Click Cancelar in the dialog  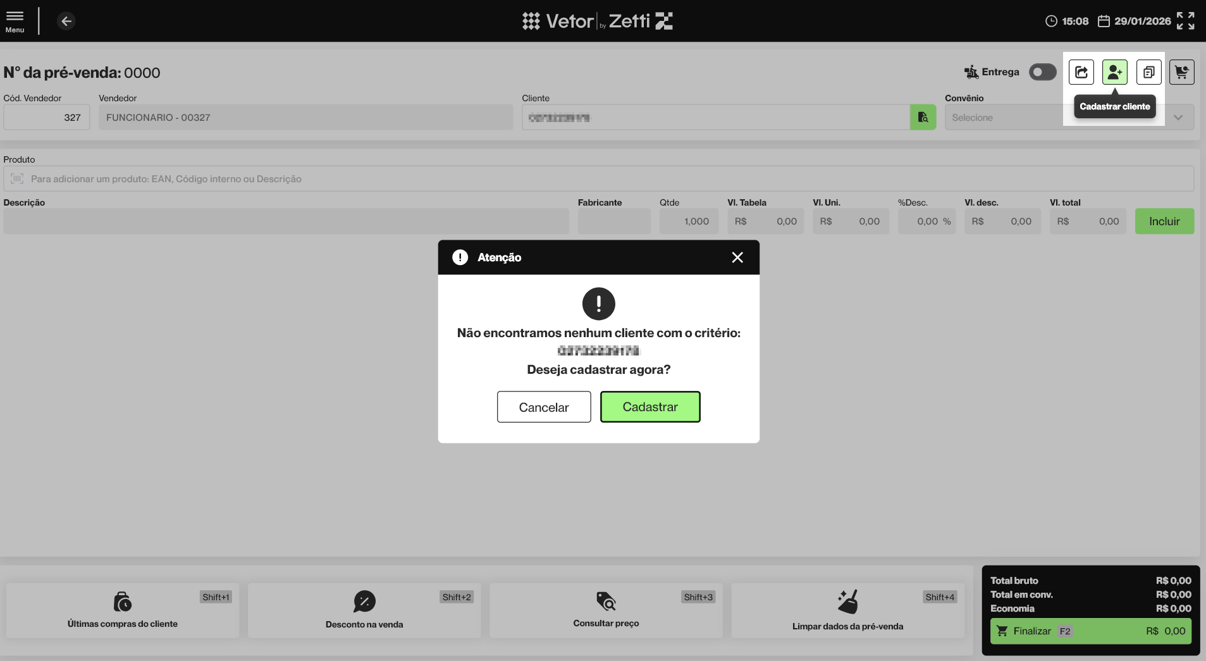point(544,407)
